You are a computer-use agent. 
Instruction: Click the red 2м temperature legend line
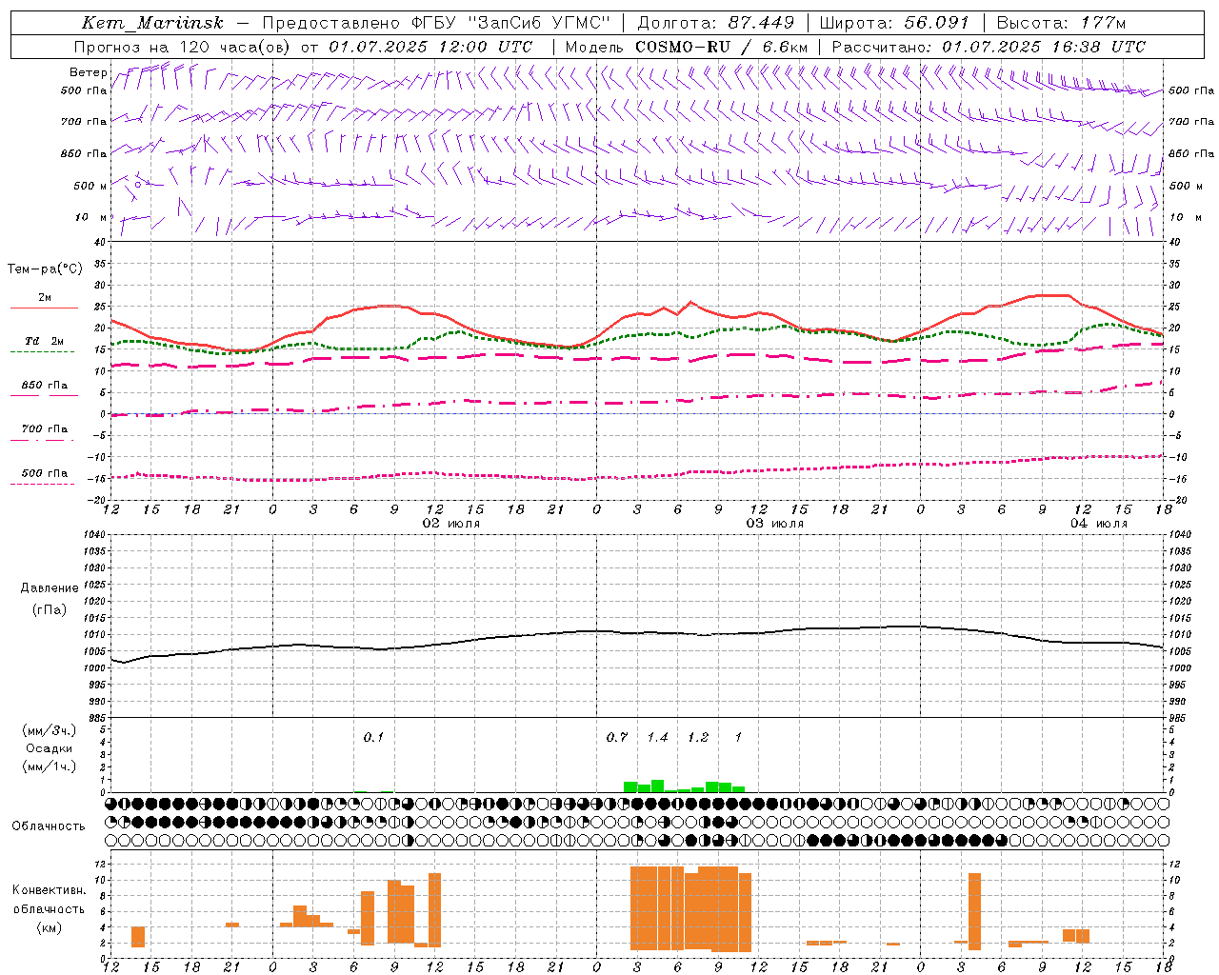coord(44,308)
